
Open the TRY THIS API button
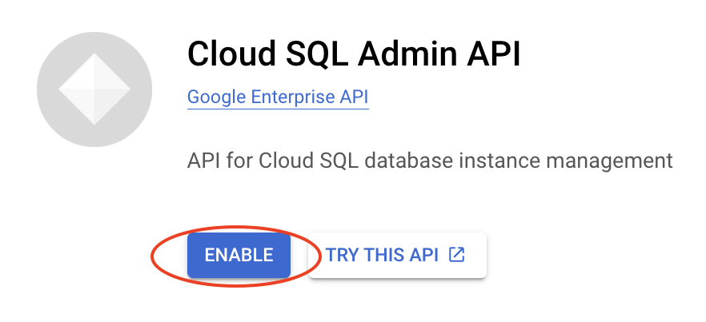pyautogui.click(x=397, y=256)
